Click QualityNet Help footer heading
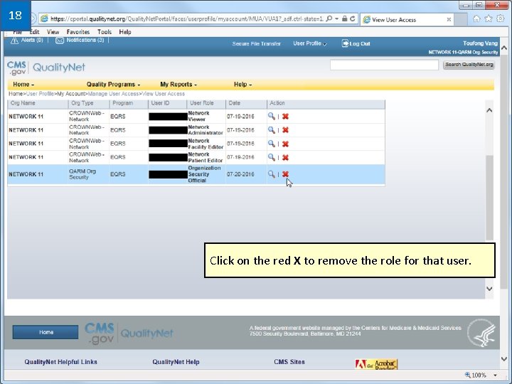Image resolution: width=512 pixels, height=384 pixels. pos(176,362)
